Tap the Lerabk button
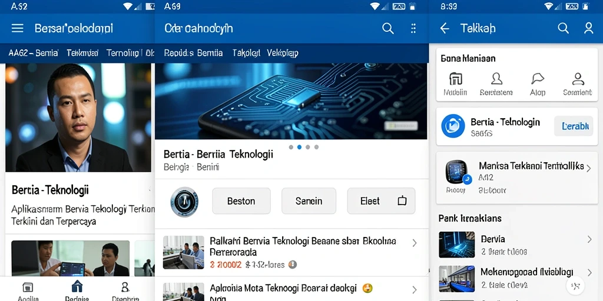This screenshot has width=603, height=301. click(574, 126)
